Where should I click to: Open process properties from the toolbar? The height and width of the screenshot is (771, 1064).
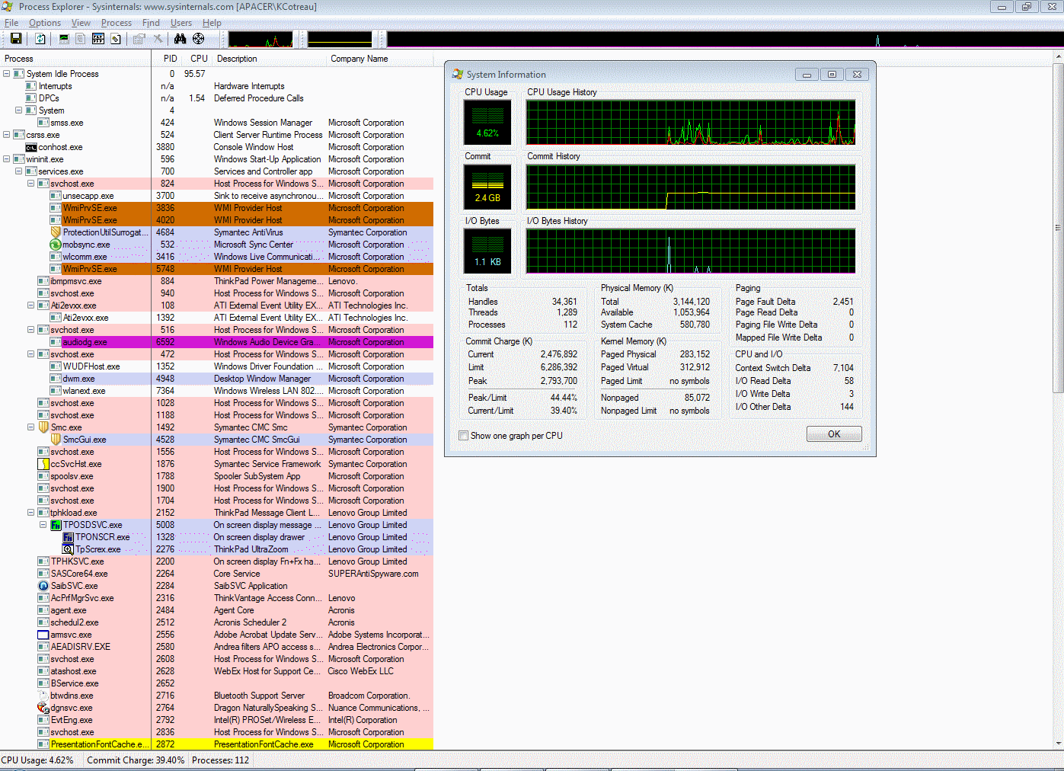tap(139, 38)
